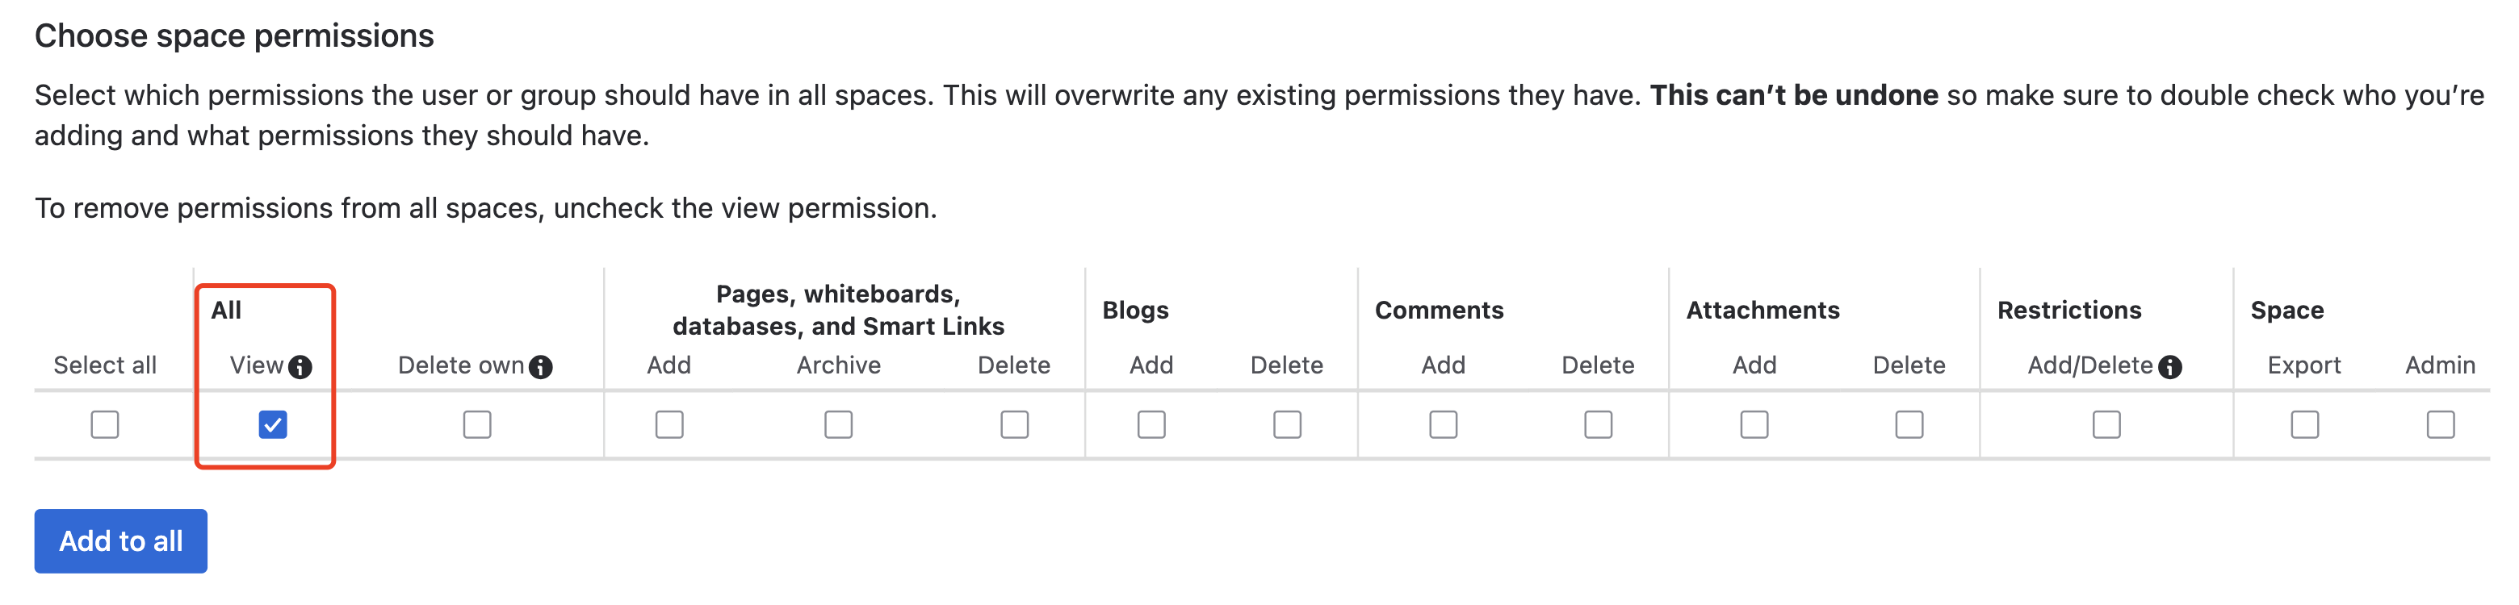Check the Comments Add checkbox
Screen dimensions: 2519x605
[x=1444, y=424]
